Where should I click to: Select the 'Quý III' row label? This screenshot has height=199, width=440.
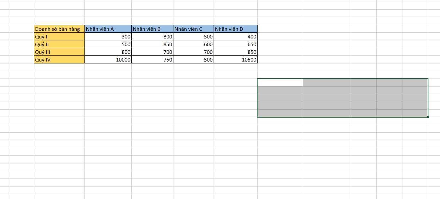click(x=59, y=52)
